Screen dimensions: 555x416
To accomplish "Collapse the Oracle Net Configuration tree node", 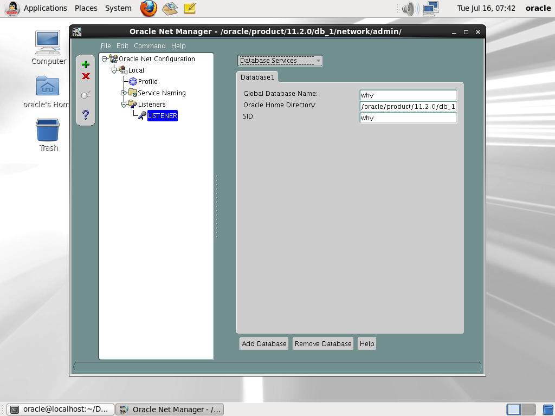I will 105,59.
